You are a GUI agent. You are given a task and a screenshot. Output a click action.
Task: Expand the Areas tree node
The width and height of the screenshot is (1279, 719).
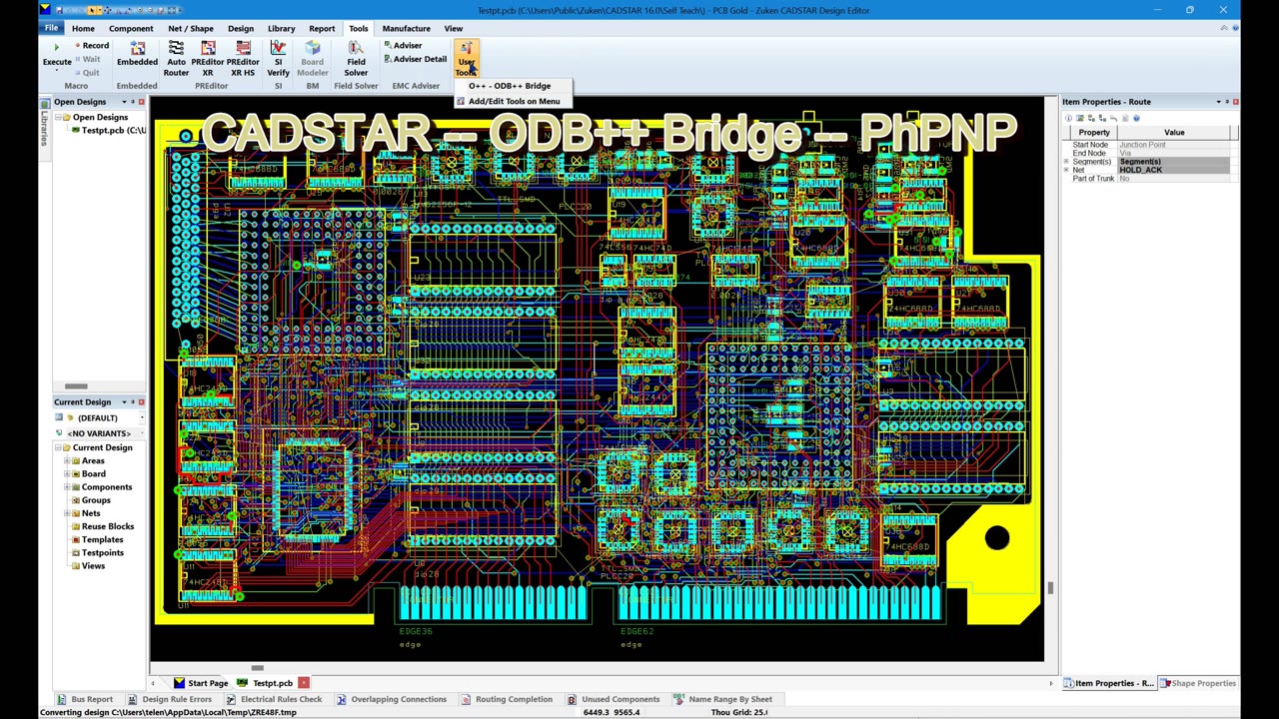tap(67, 461)
